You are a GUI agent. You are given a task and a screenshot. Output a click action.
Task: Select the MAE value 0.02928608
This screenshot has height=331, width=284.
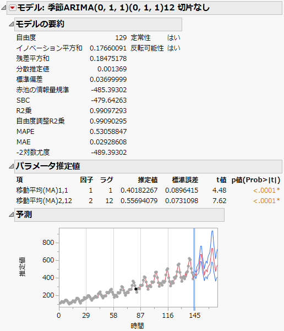pos(108,142)
